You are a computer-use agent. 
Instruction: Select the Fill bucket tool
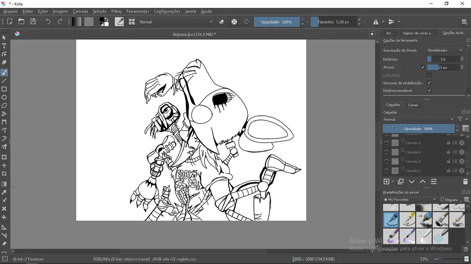click(4, 217)
